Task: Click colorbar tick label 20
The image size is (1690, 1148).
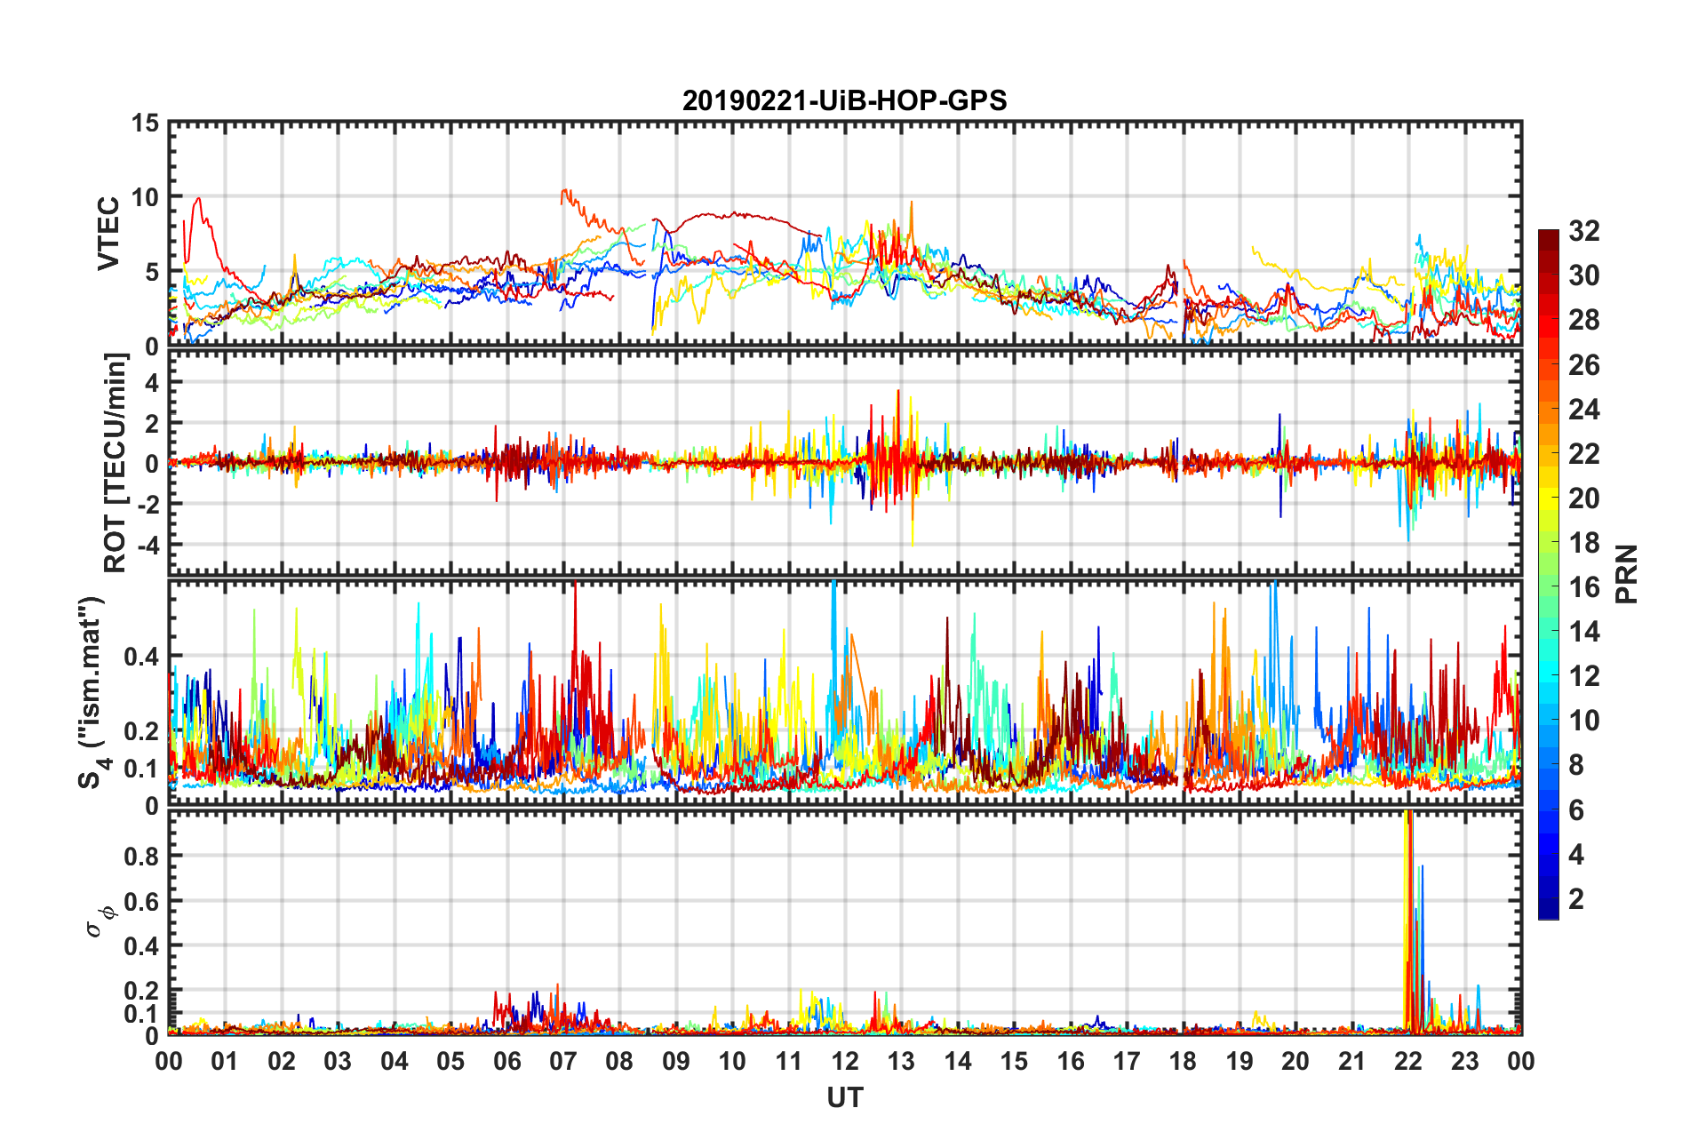Action: (x=1583, y=498)
